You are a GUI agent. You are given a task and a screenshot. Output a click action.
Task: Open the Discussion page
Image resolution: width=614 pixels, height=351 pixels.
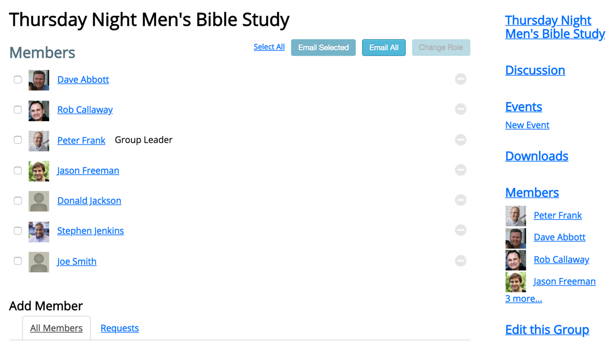click(535, 70)
